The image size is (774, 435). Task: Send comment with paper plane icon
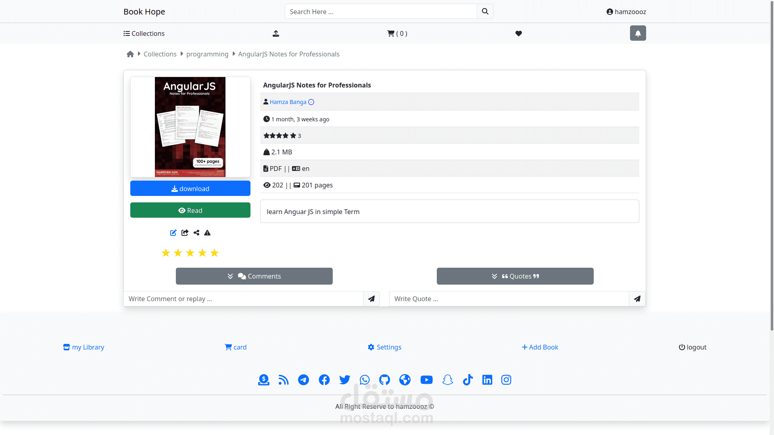pyautogui.click(x=371, y=299)
